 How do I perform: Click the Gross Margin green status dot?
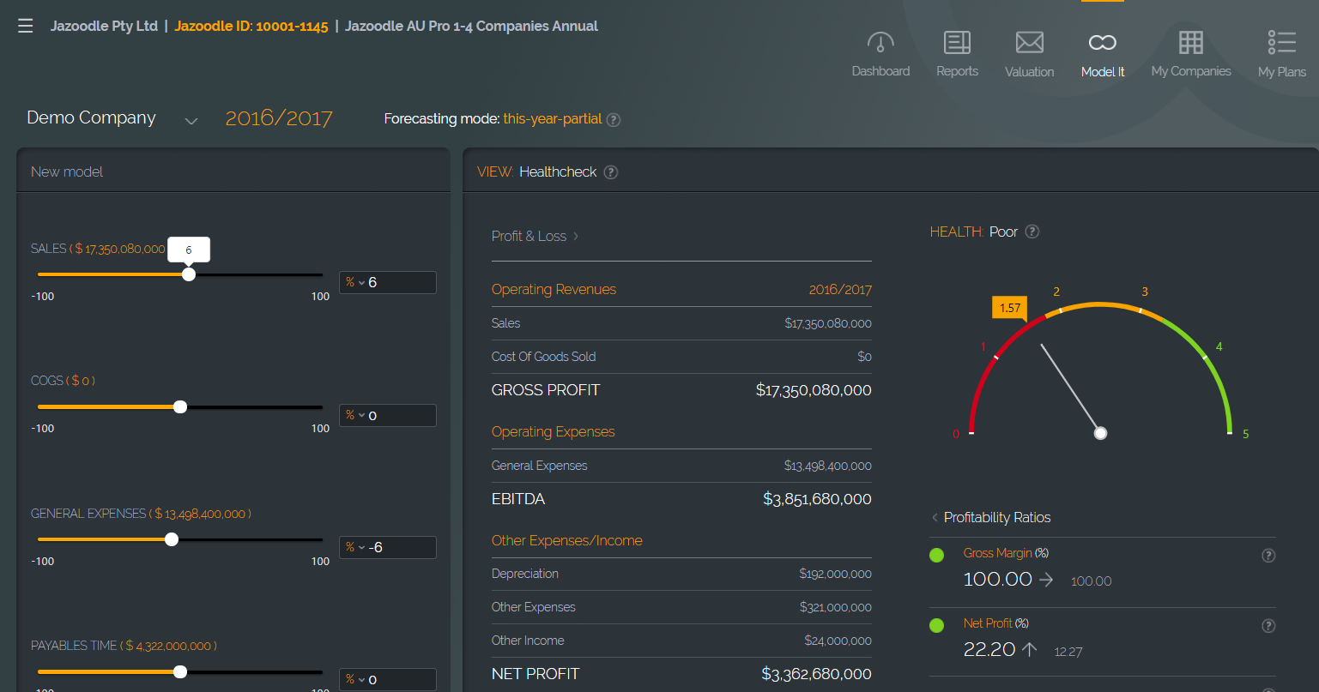(x=937, y=556)
